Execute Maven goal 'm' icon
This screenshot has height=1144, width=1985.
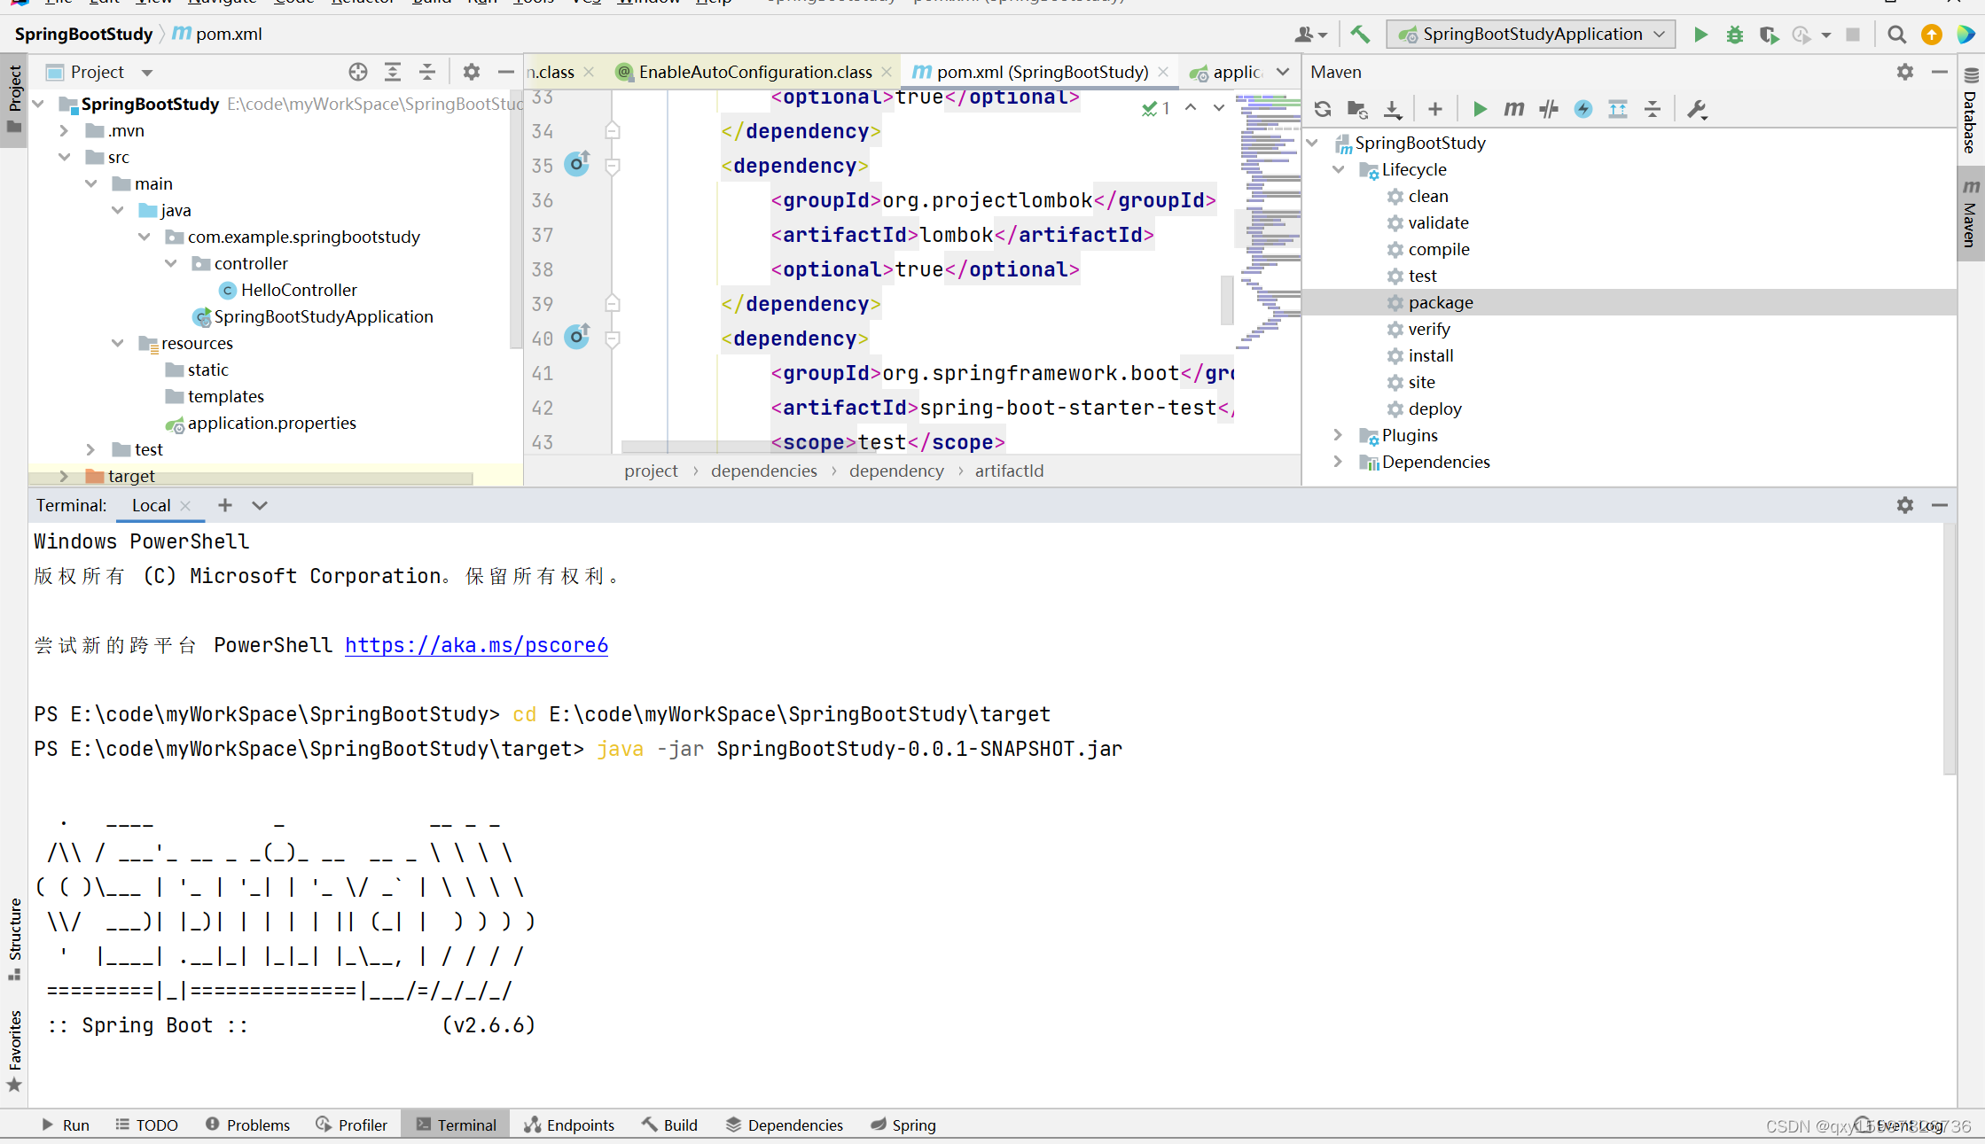pos(1514,109)
